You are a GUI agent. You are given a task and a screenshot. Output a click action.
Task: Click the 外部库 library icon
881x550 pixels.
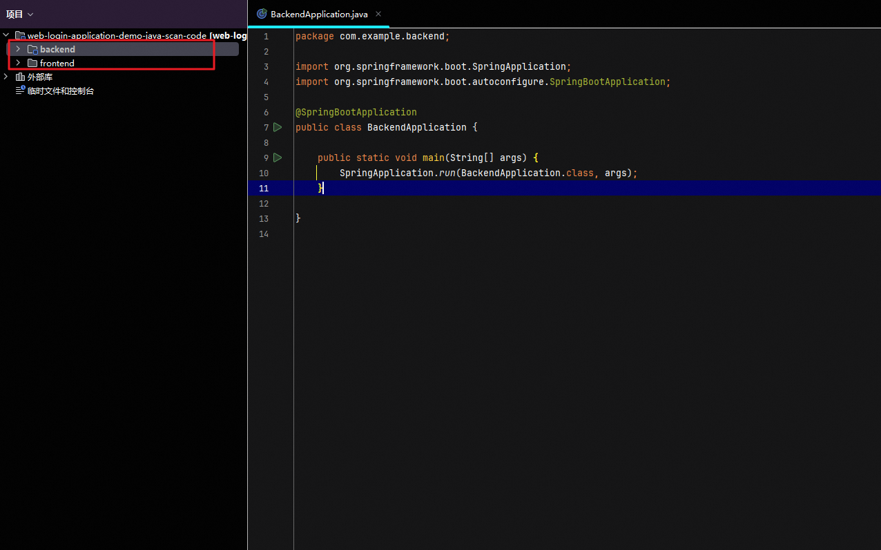(x=20, y=77)
